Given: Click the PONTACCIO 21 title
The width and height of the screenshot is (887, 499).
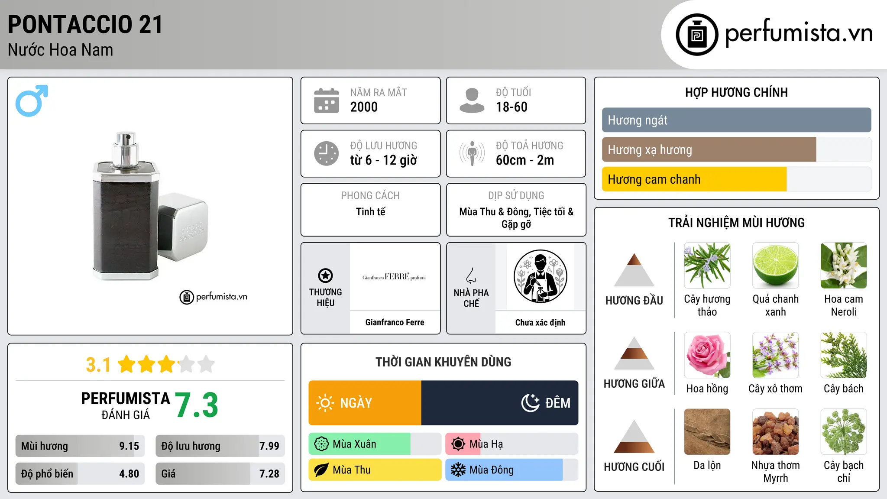Looking at the screenshot, I should click(85, 24).
